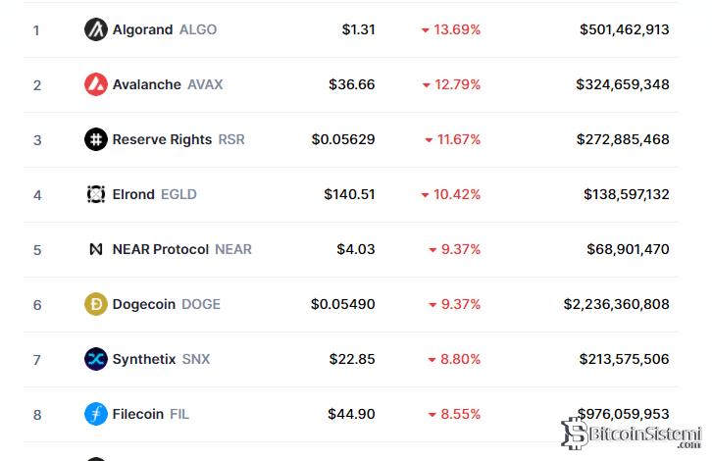This screenshot has width=712, height=461.
Task: Click the red Avalanche logo icon
Action: tap(95, 84)
